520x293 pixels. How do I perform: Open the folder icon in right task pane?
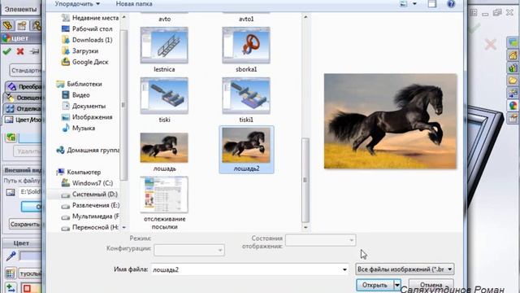(513, 81)
